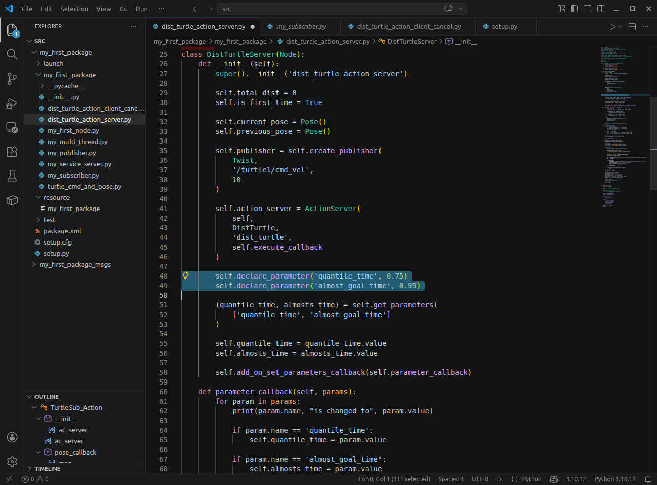Click the lightbulb code action icon
This screenshot has width=657, height=485.
[x=186, y=275]
